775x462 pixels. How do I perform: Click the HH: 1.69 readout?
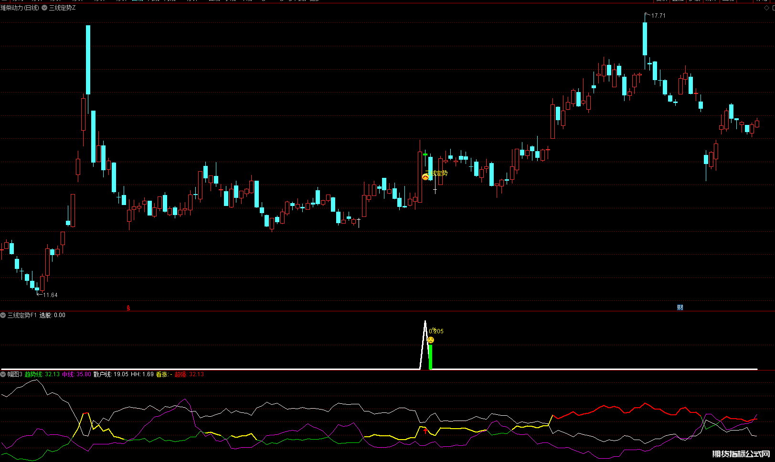(142, 374)
